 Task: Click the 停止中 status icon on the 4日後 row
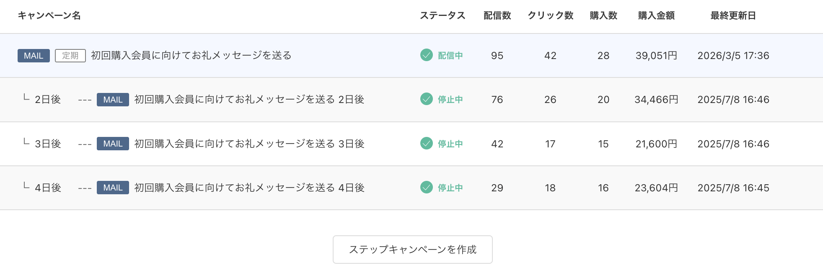click(x=426, y=188)
